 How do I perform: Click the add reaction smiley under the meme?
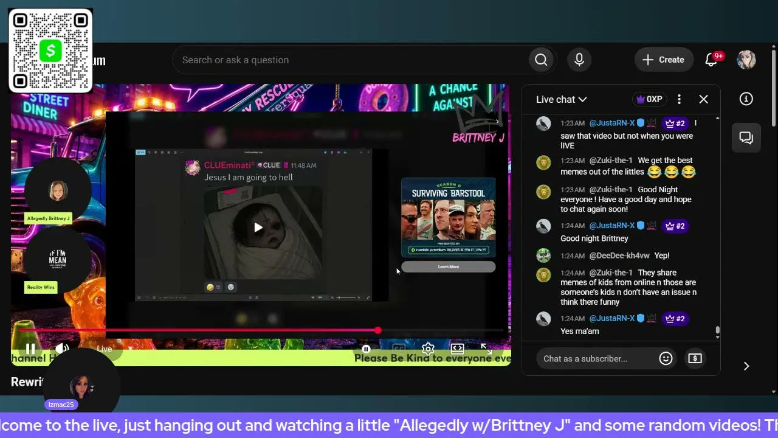pyautogui.click(x=231, y=287)
